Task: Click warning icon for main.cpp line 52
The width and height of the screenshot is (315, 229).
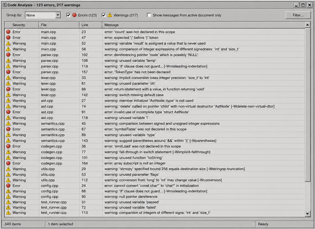Action: coord(8,43)
